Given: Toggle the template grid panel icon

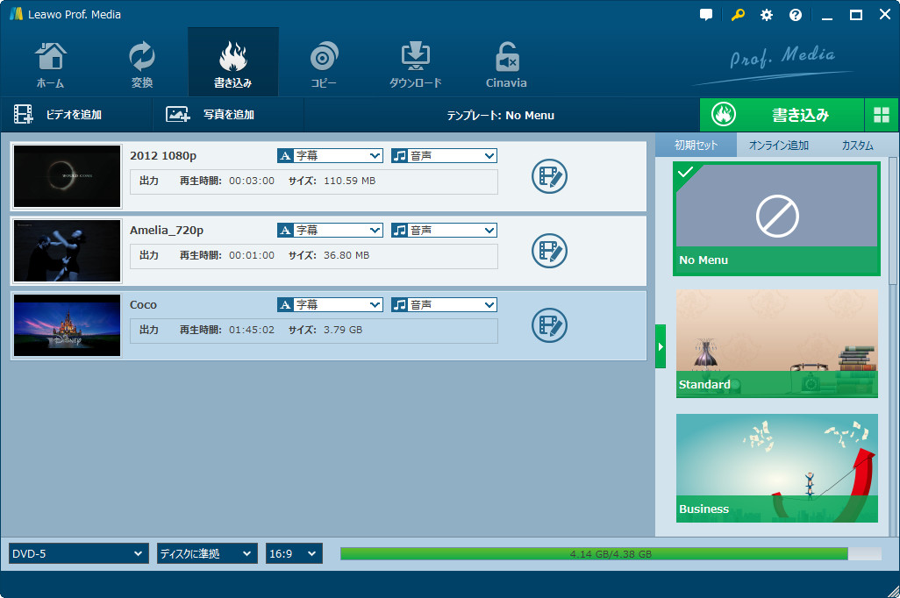Looking at the screenshot, I should click(881, 115).
